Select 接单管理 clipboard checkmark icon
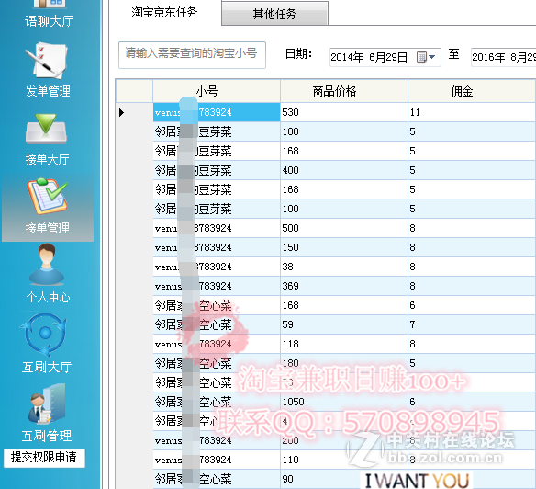This screenshot has width=536, height=489. 48,196
